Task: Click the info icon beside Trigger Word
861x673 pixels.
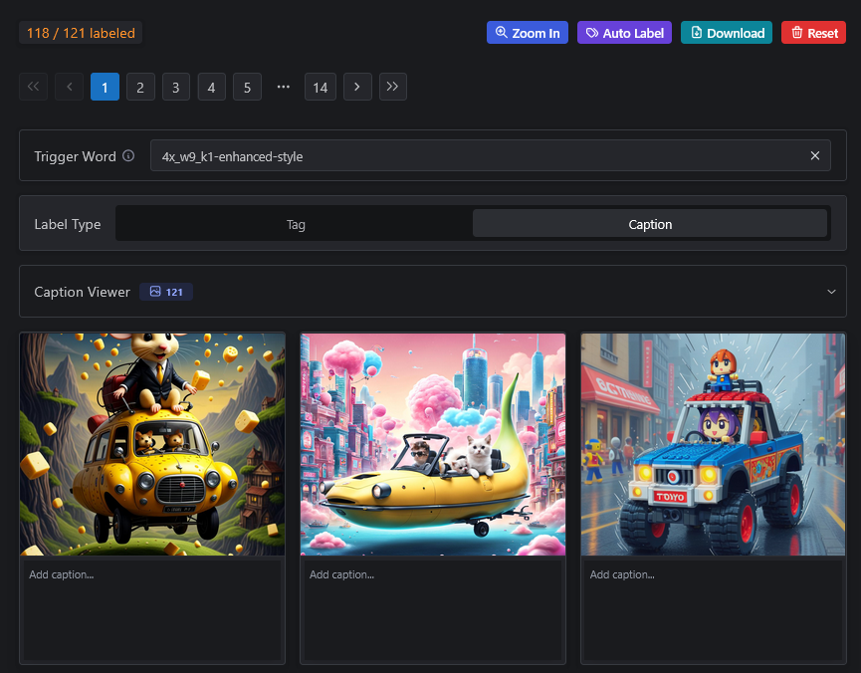Action: point(128,156)
